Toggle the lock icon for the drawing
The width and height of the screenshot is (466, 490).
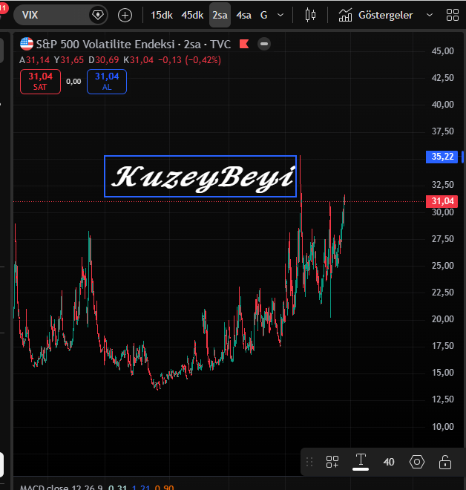tap(445, 462)
